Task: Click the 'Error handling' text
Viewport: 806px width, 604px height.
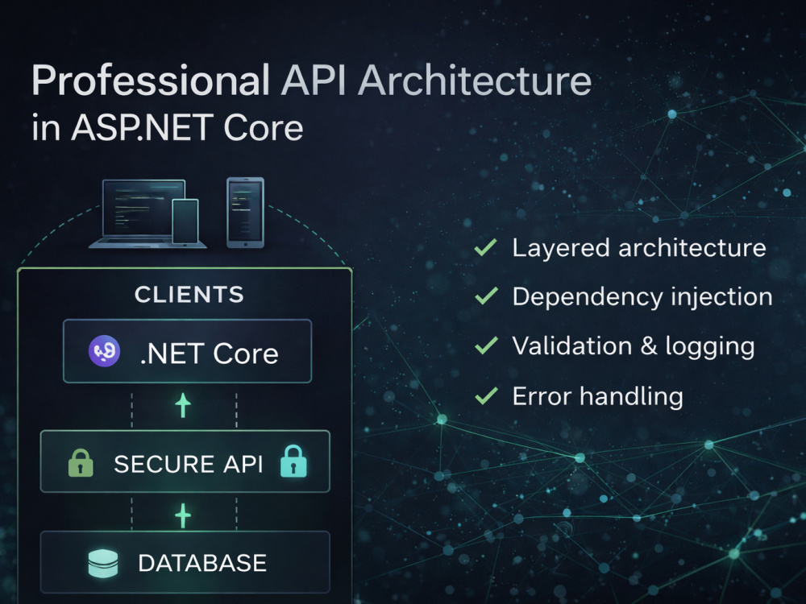Action: tap(598, 396)
